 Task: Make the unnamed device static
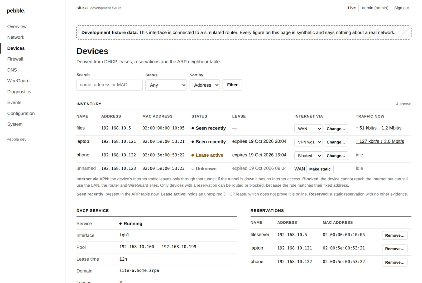click(320, 169)
